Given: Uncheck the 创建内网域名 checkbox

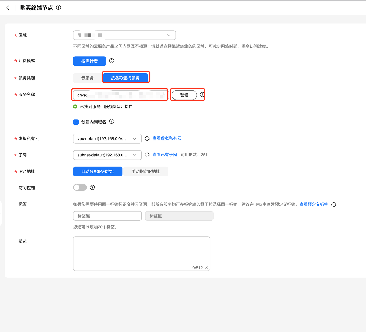Looking at the screenshot, I should (x=76, y=122).
